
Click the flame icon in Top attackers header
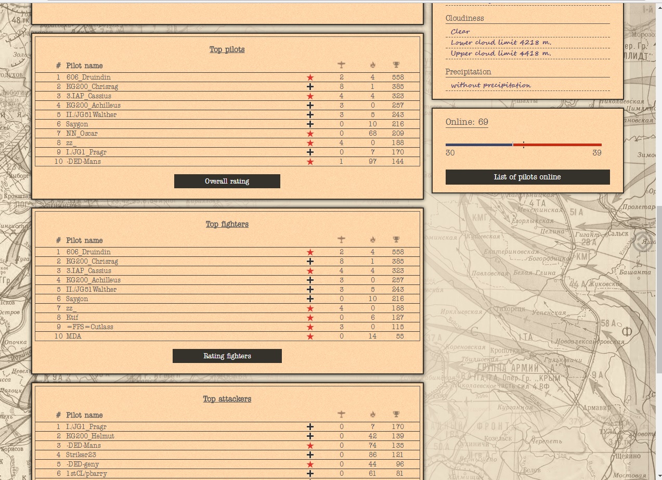(372, 414)
